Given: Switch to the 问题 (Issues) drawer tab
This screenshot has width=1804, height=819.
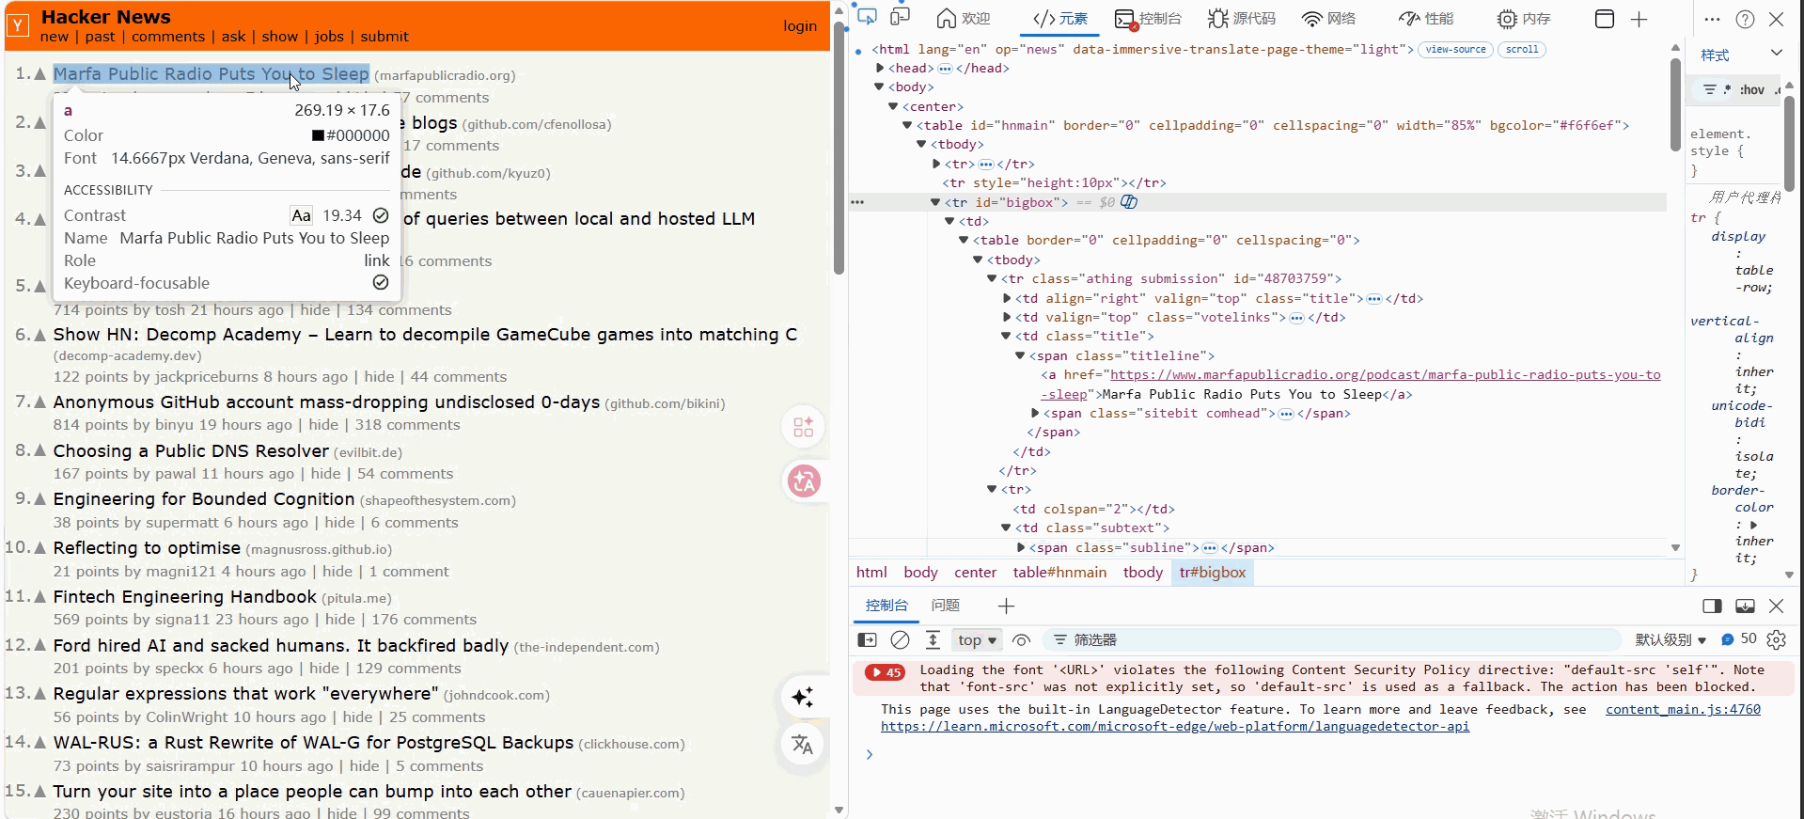Looking at the screenshot, I should tap(945, 606).
